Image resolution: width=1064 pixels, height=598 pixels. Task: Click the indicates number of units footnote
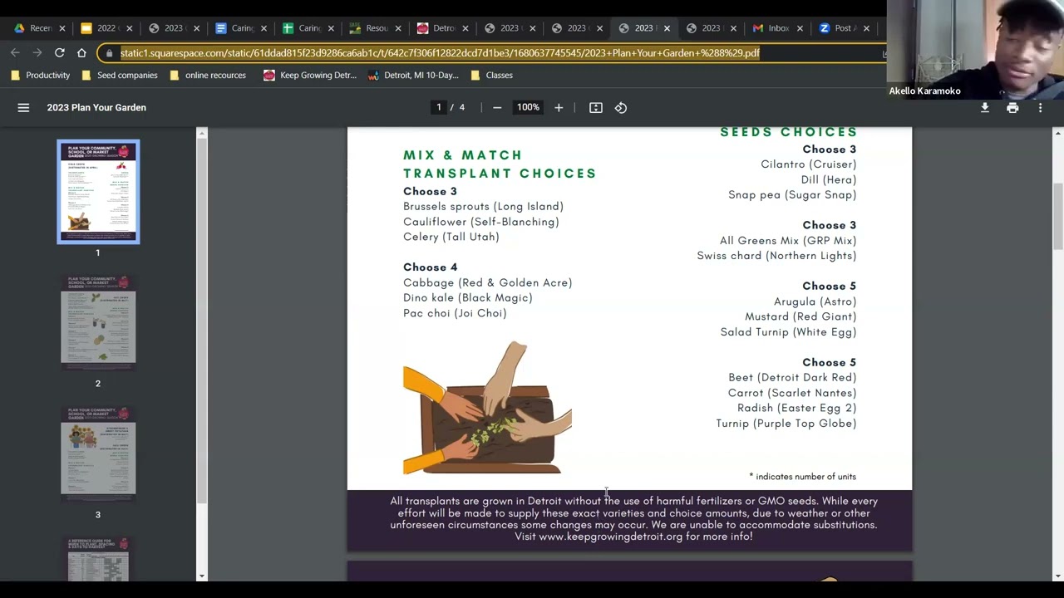[802, 477]
